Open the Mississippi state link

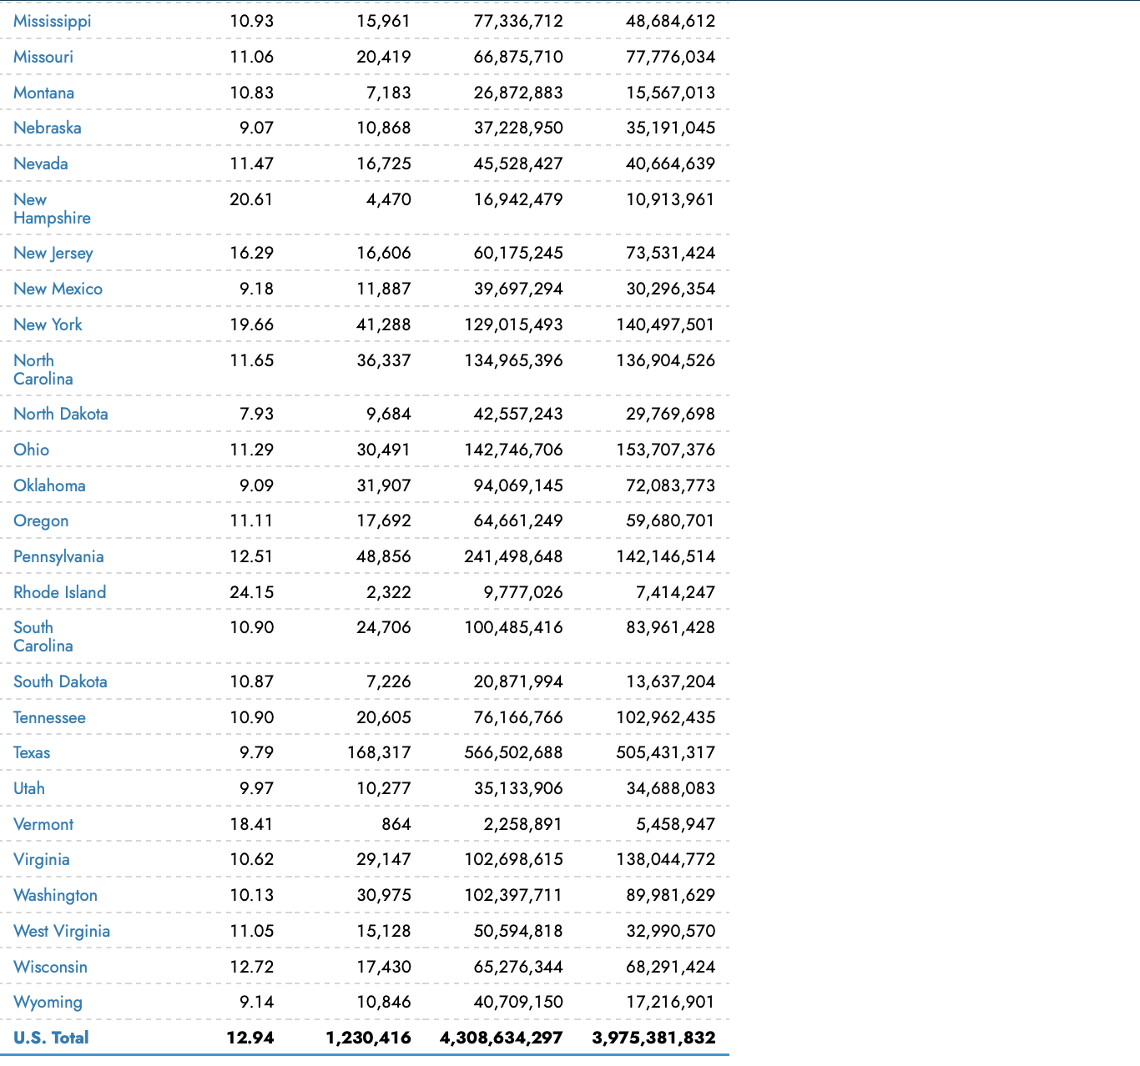(53, 21)
